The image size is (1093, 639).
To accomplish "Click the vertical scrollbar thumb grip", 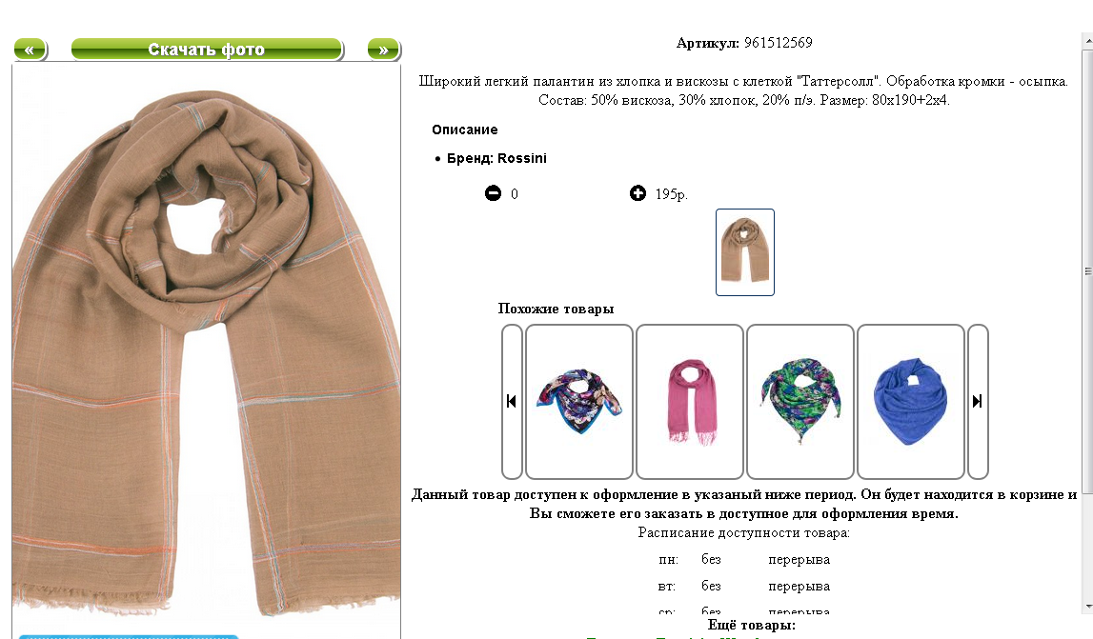I will coord(1087,271).
